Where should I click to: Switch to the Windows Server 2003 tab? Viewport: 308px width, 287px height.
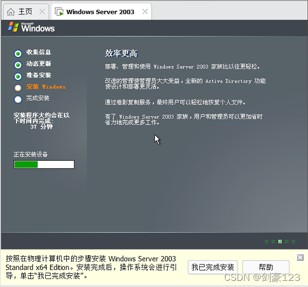tap(101, 12)
